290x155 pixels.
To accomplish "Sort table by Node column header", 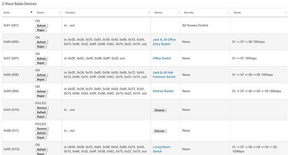I will tap(18, 13).
